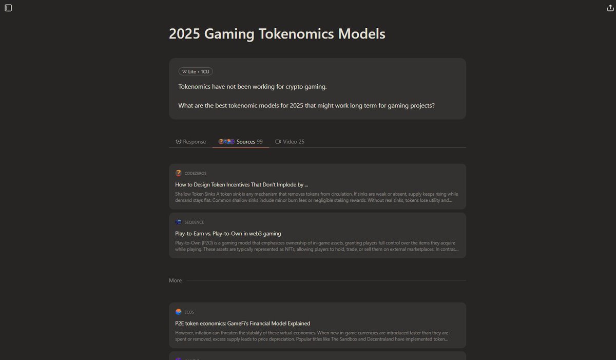This screenshot has width=616, height=360.
Task: Click the share icon in top-right corner
Action: 609,8
